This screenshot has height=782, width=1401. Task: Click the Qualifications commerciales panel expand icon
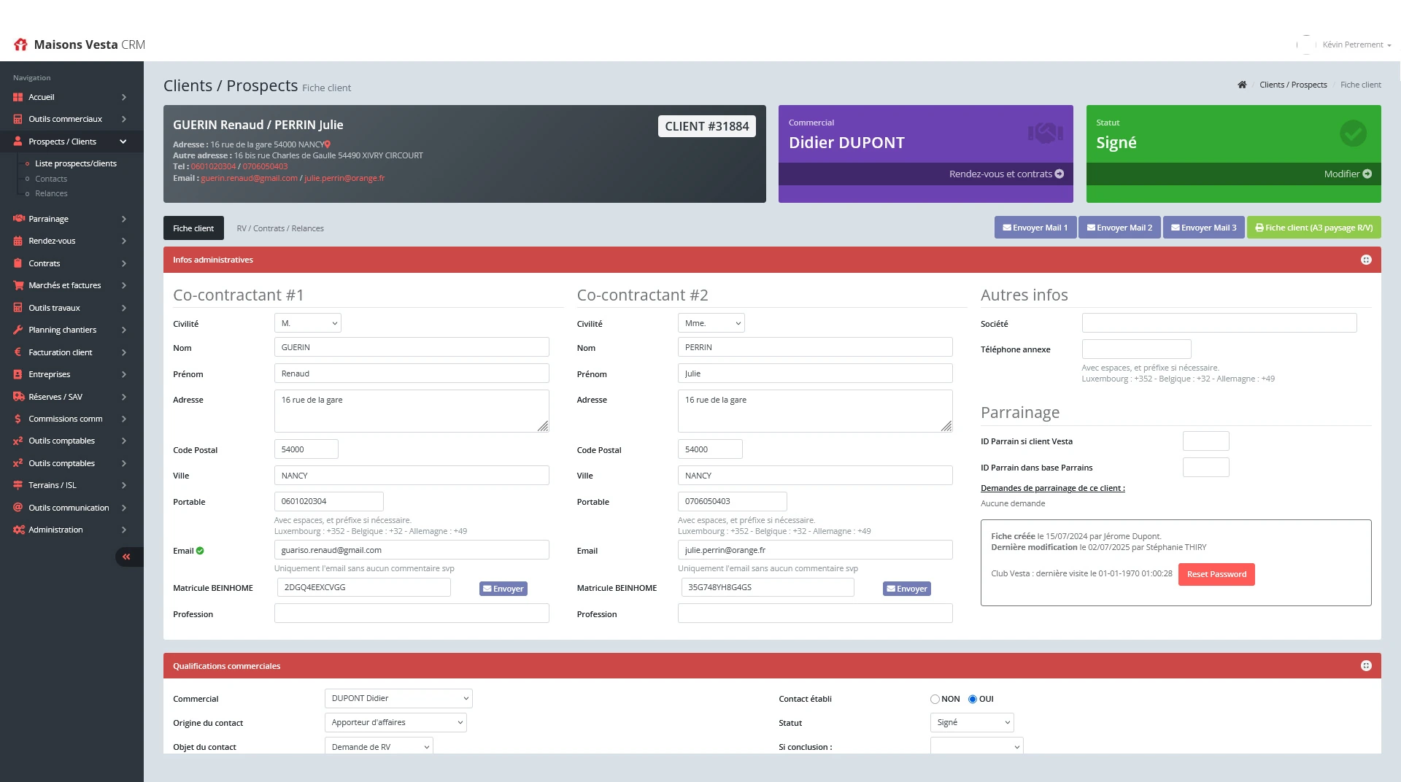click(1366, 666)
